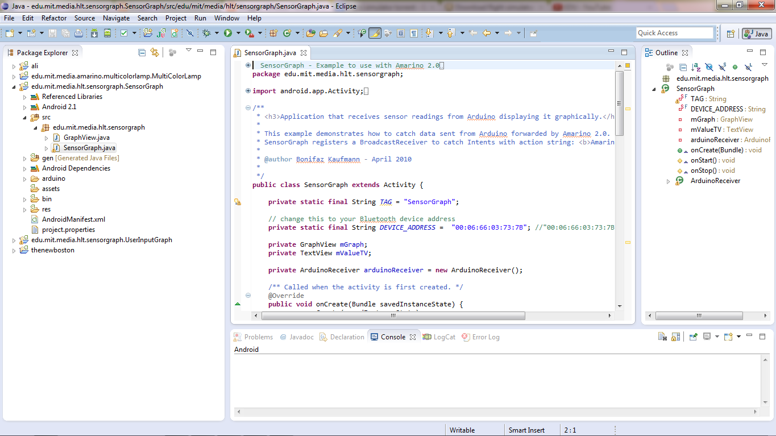
Task: Click inside the Quick Access field
Action: coord(675,32)
